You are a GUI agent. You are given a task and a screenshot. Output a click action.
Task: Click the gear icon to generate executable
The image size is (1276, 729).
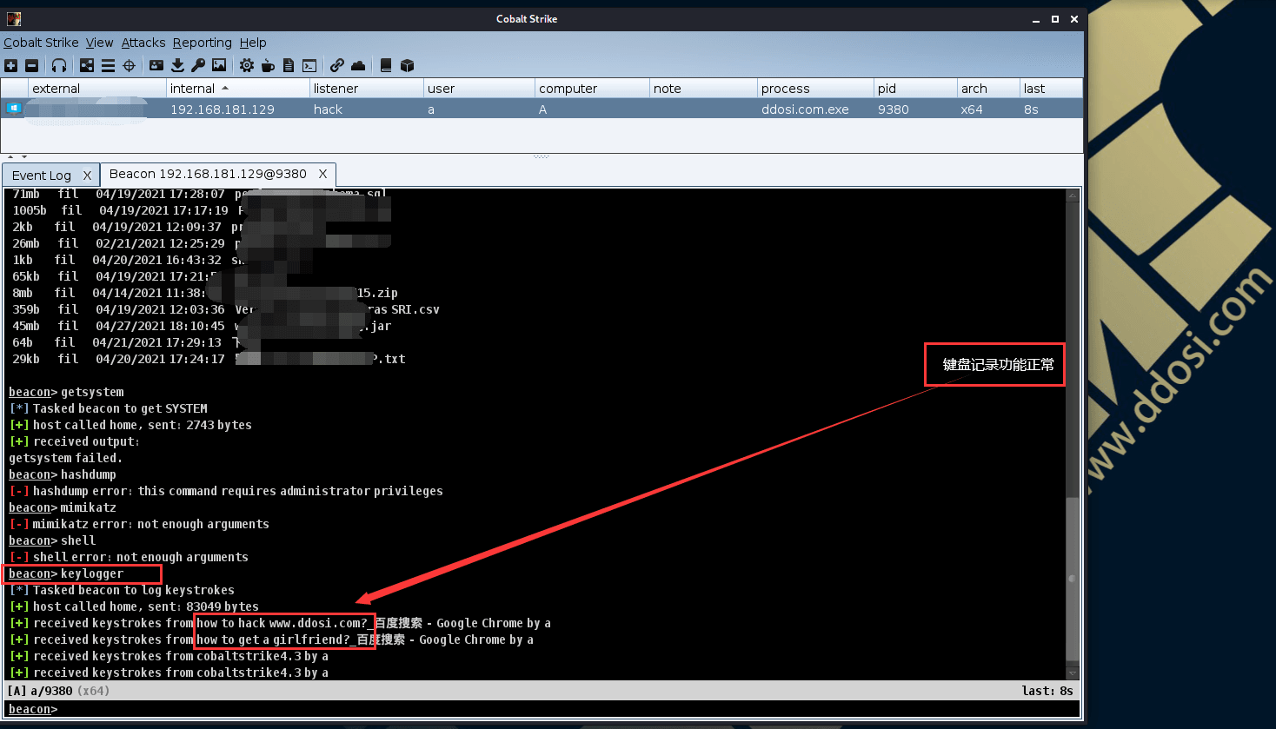[x=247, y=65]
